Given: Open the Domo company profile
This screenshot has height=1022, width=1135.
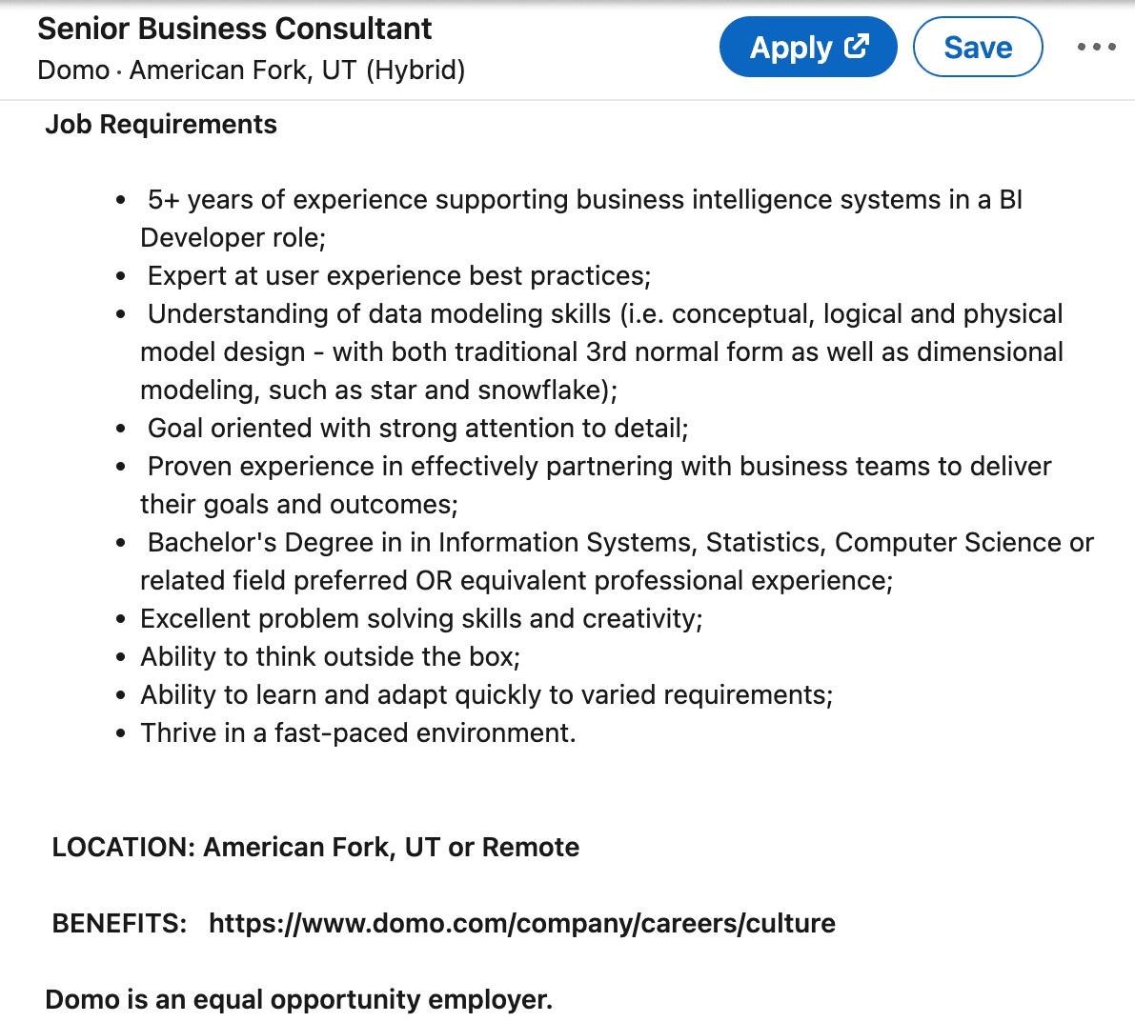Looking at the screenshot, I should click(x=72, y=70).
